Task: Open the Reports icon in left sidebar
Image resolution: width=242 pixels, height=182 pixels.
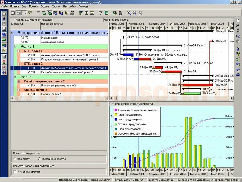Action: [4, 24]
